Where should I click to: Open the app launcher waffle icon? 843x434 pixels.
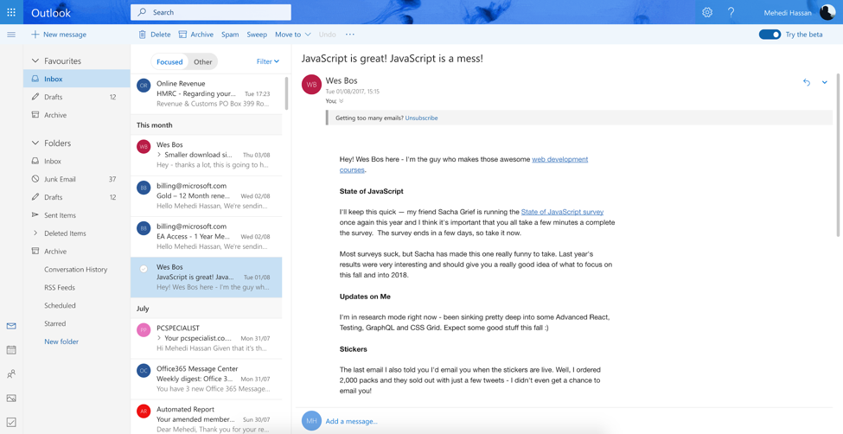click(x=11, y=12)
